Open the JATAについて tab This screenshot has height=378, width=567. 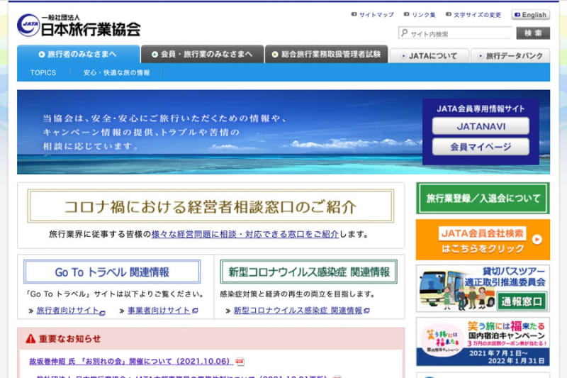(430, 56)
